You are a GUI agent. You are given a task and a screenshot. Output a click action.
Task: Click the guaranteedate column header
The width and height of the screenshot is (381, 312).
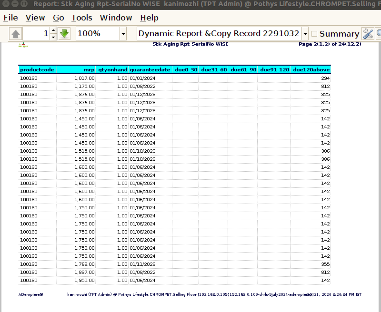(150, 69)
